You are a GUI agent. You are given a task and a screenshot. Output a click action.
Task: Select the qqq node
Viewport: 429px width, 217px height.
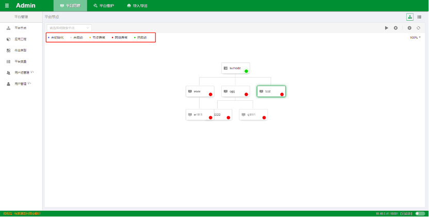[236, 91]
